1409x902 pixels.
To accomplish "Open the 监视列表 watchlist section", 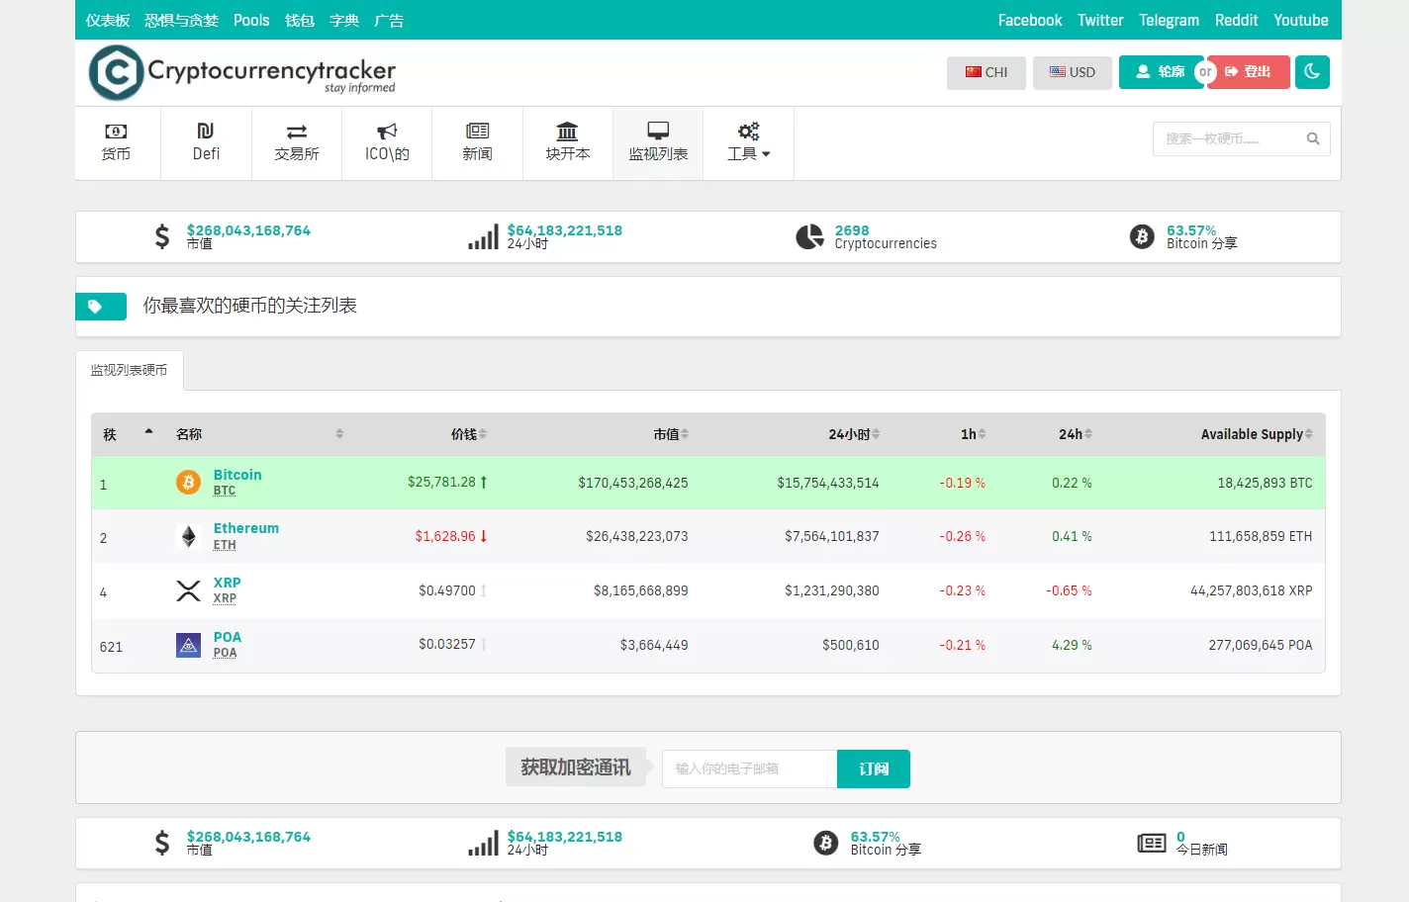I will click(x=658, y=143).
